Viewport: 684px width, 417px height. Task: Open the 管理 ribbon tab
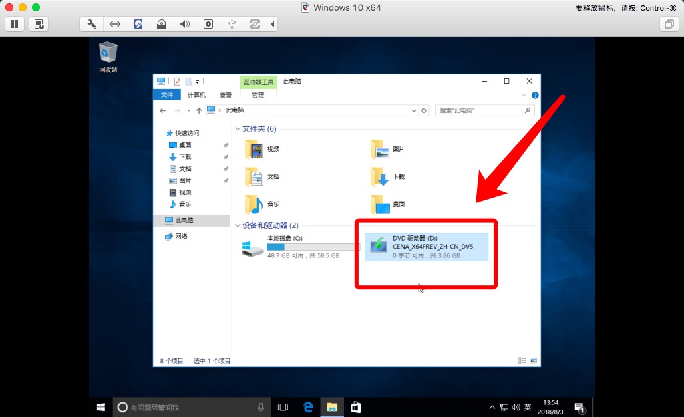[258, 95]
